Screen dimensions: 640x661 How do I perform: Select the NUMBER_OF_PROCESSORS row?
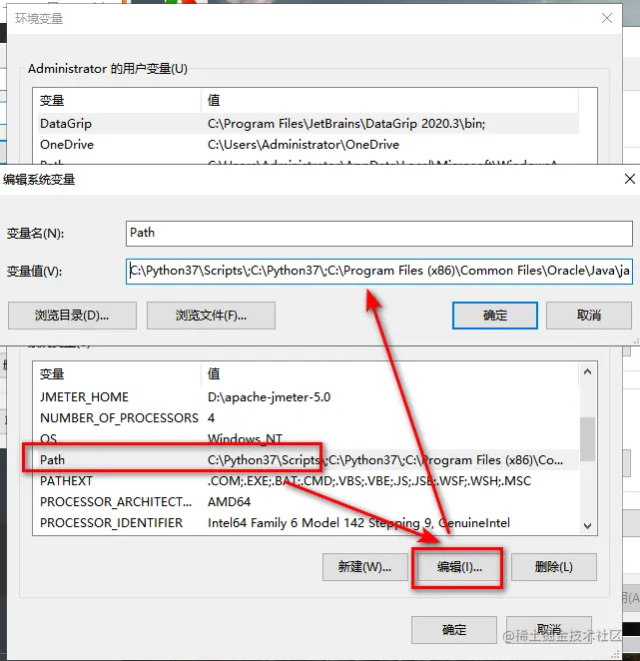pyautogui.click(x=309, y=418)
